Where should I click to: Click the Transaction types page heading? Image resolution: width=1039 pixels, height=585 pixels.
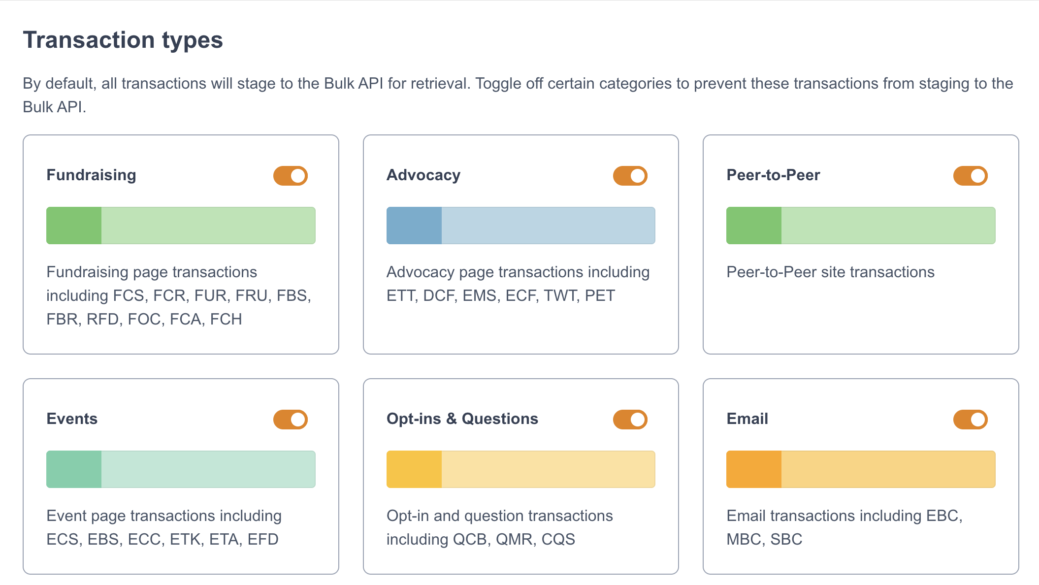pyautogui.click(x=123, y=40)
